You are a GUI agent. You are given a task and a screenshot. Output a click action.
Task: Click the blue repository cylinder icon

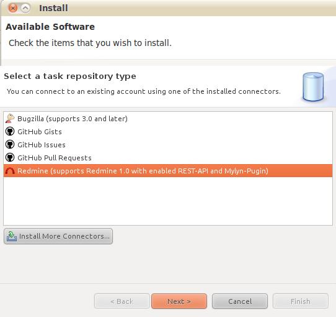coord(313,87)
